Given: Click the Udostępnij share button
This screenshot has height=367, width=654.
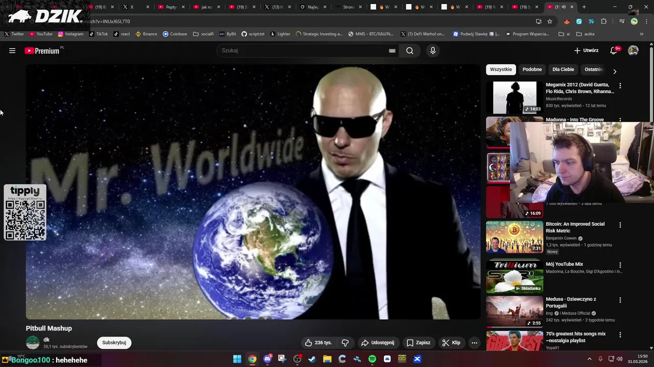Looking at the screenshot, I should (378, 343).
